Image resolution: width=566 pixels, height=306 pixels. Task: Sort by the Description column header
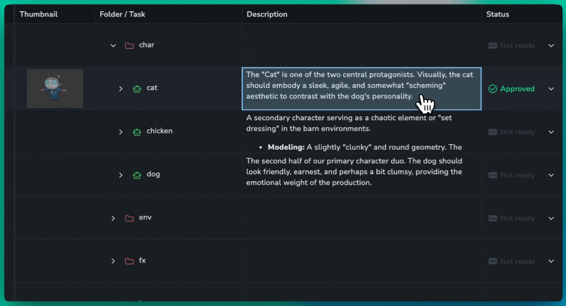pos(267,14)
